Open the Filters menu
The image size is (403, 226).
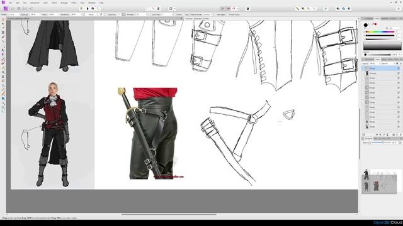(x=74, y=3)
